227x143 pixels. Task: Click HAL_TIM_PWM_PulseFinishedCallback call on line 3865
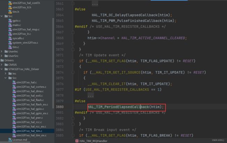[x=127, y=21]
